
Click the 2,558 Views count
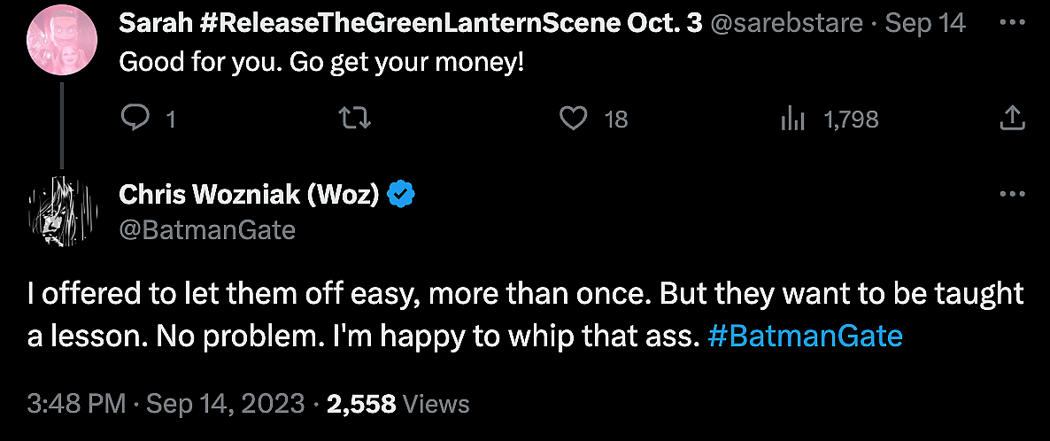tap(398, 405)
